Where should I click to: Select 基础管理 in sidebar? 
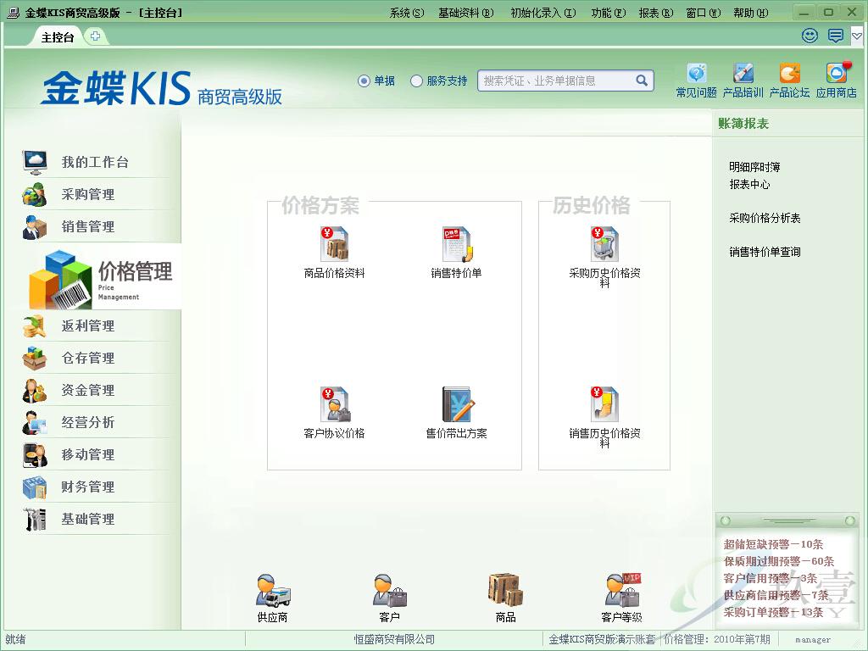95,518
